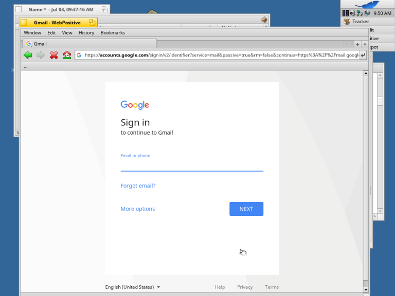This screenshot has height=296, width=395.
Task: Click the More options link
Action: click(137, 209)
